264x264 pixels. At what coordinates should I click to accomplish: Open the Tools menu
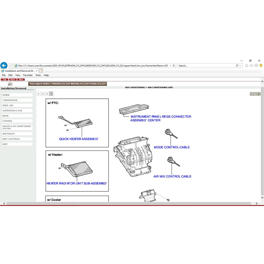click(x=38, y=75)
